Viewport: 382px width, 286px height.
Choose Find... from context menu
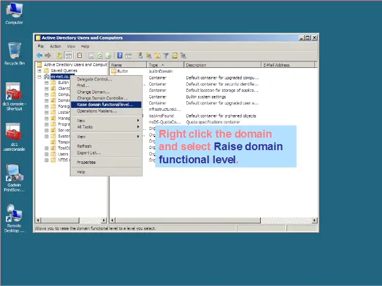(x=106, y=86)
